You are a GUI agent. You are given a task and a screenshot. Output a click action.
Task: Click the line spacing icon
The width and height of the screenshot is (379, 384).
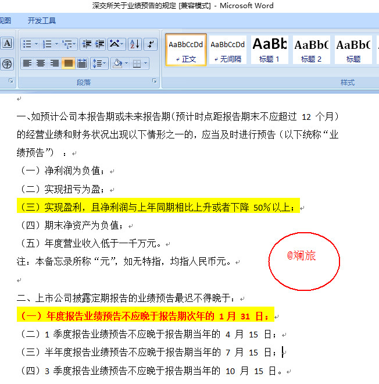coord(97,63)
